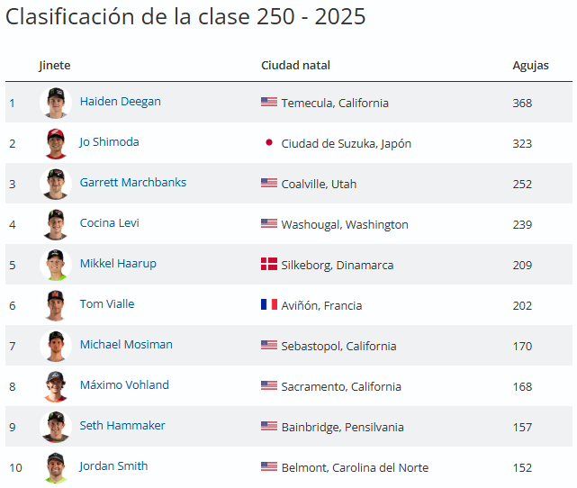
Task: Open Michael Mosiman's profile link
Action: [x=126, y=344]
